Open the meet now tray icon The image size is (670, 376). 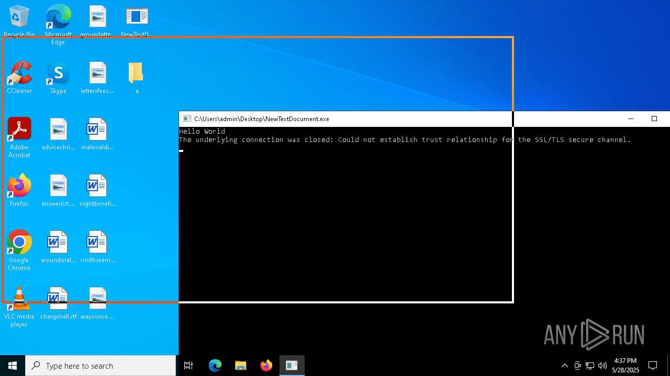click(x=577, y=366)
